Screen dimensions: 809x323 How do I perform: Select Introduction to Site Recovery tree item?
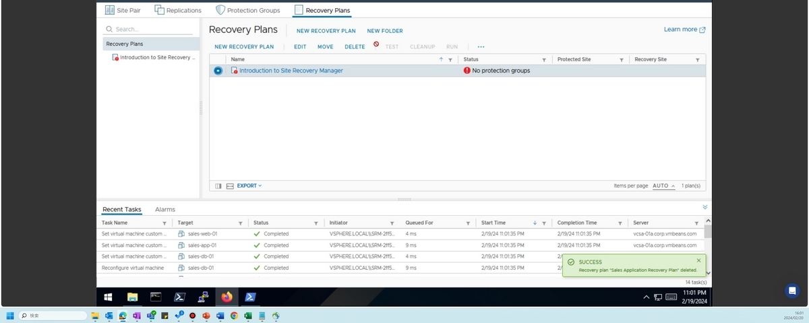tap(154, 57)
